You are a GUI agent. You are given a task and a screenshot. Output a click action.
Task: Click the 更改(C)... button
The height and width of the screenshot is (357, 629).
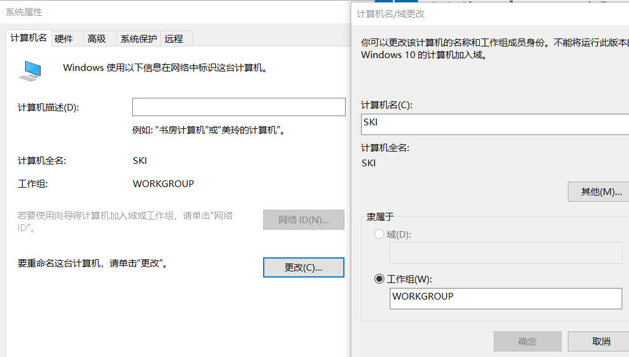click(303, 268)
